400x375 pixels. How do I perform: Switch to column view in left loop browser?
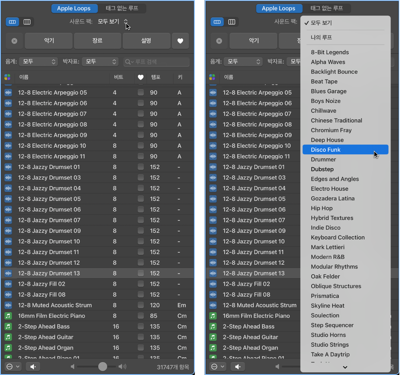tap(27, 22)
